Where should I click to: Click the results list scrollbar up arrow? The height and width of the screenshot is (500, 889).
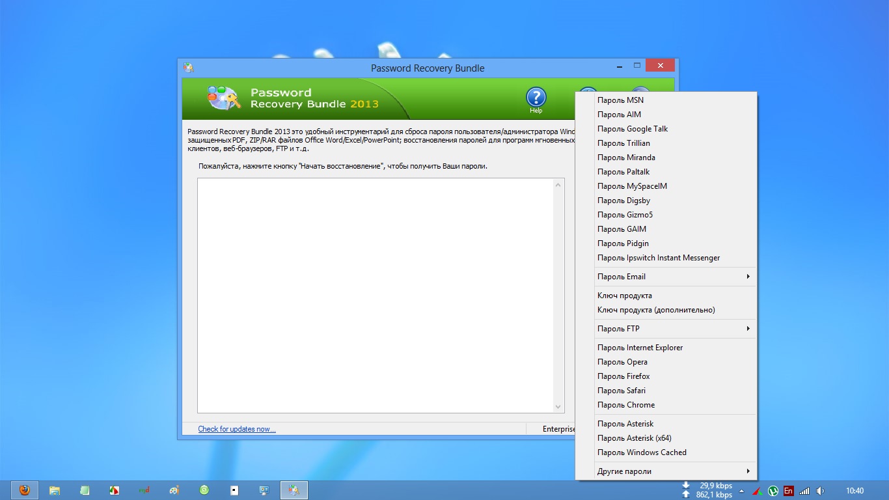tap(558, 185)
